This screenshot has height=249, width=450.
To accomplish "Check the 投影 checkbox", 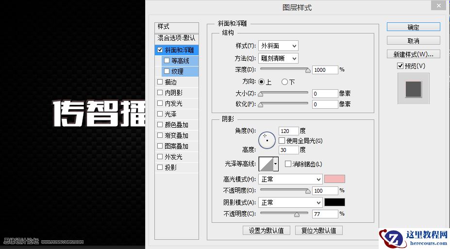I will [x=160, y=167].
